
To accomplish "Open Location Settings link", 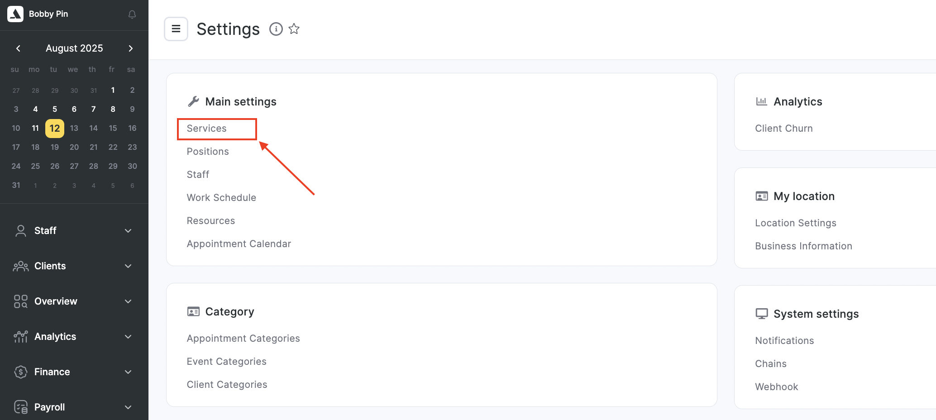I will 795,223.
